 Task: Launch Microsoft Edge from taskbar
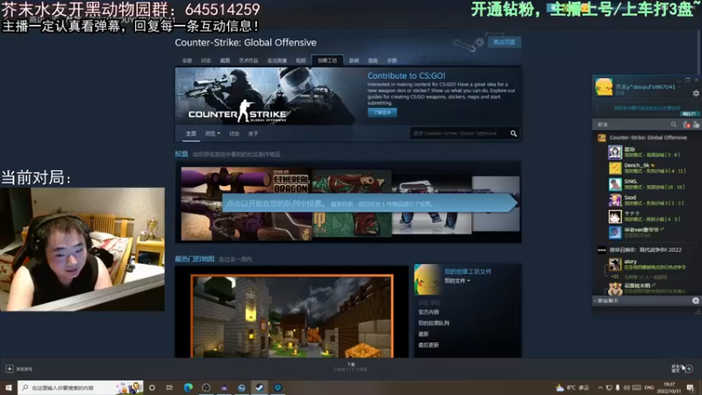coord(188,387)
